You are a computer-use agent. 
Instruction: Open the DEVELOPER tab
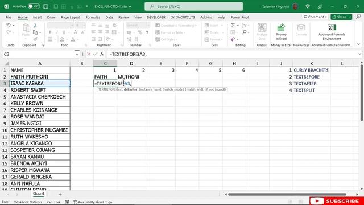tap(156, 17)
